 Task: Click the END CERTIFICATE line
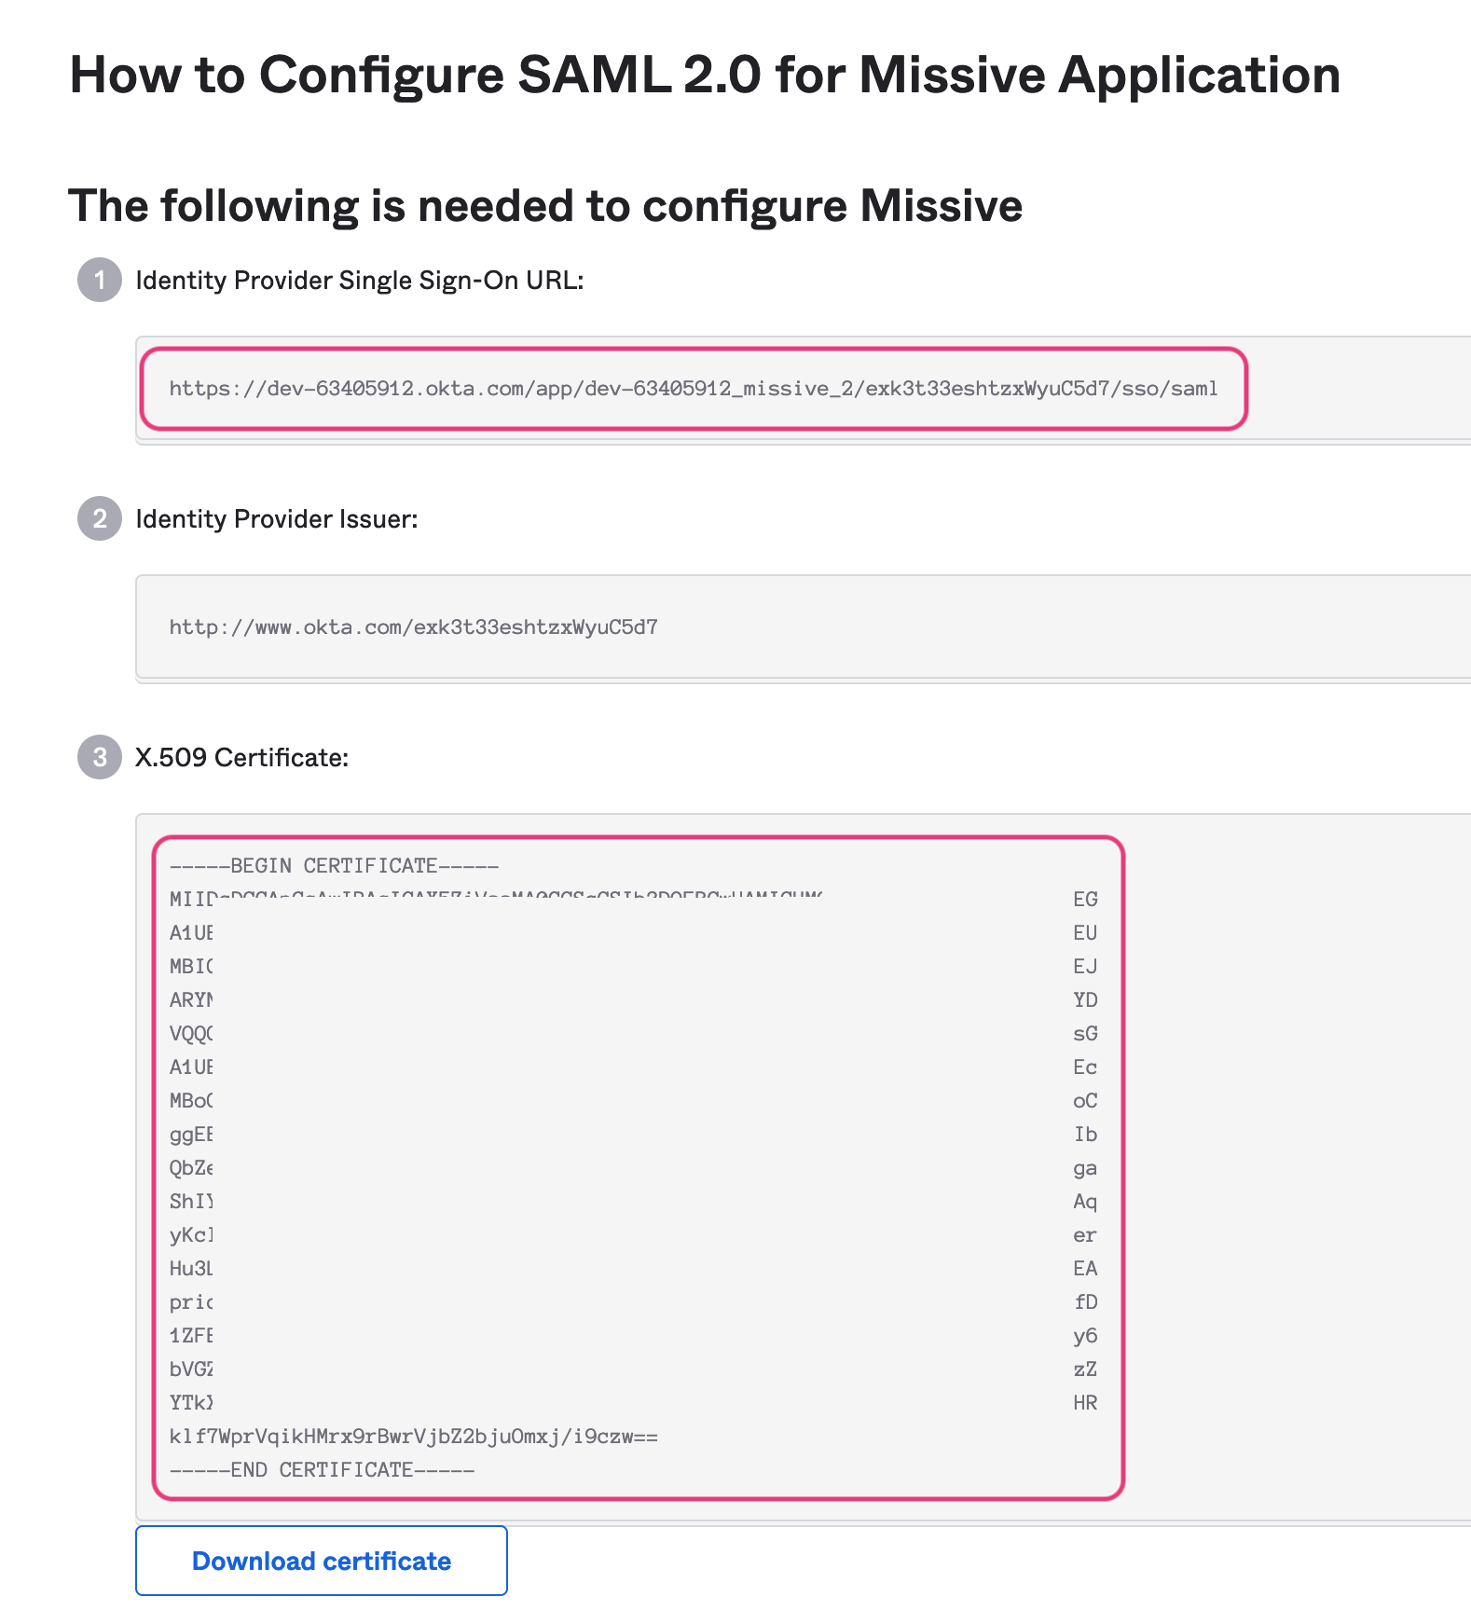pos(322,1470)
